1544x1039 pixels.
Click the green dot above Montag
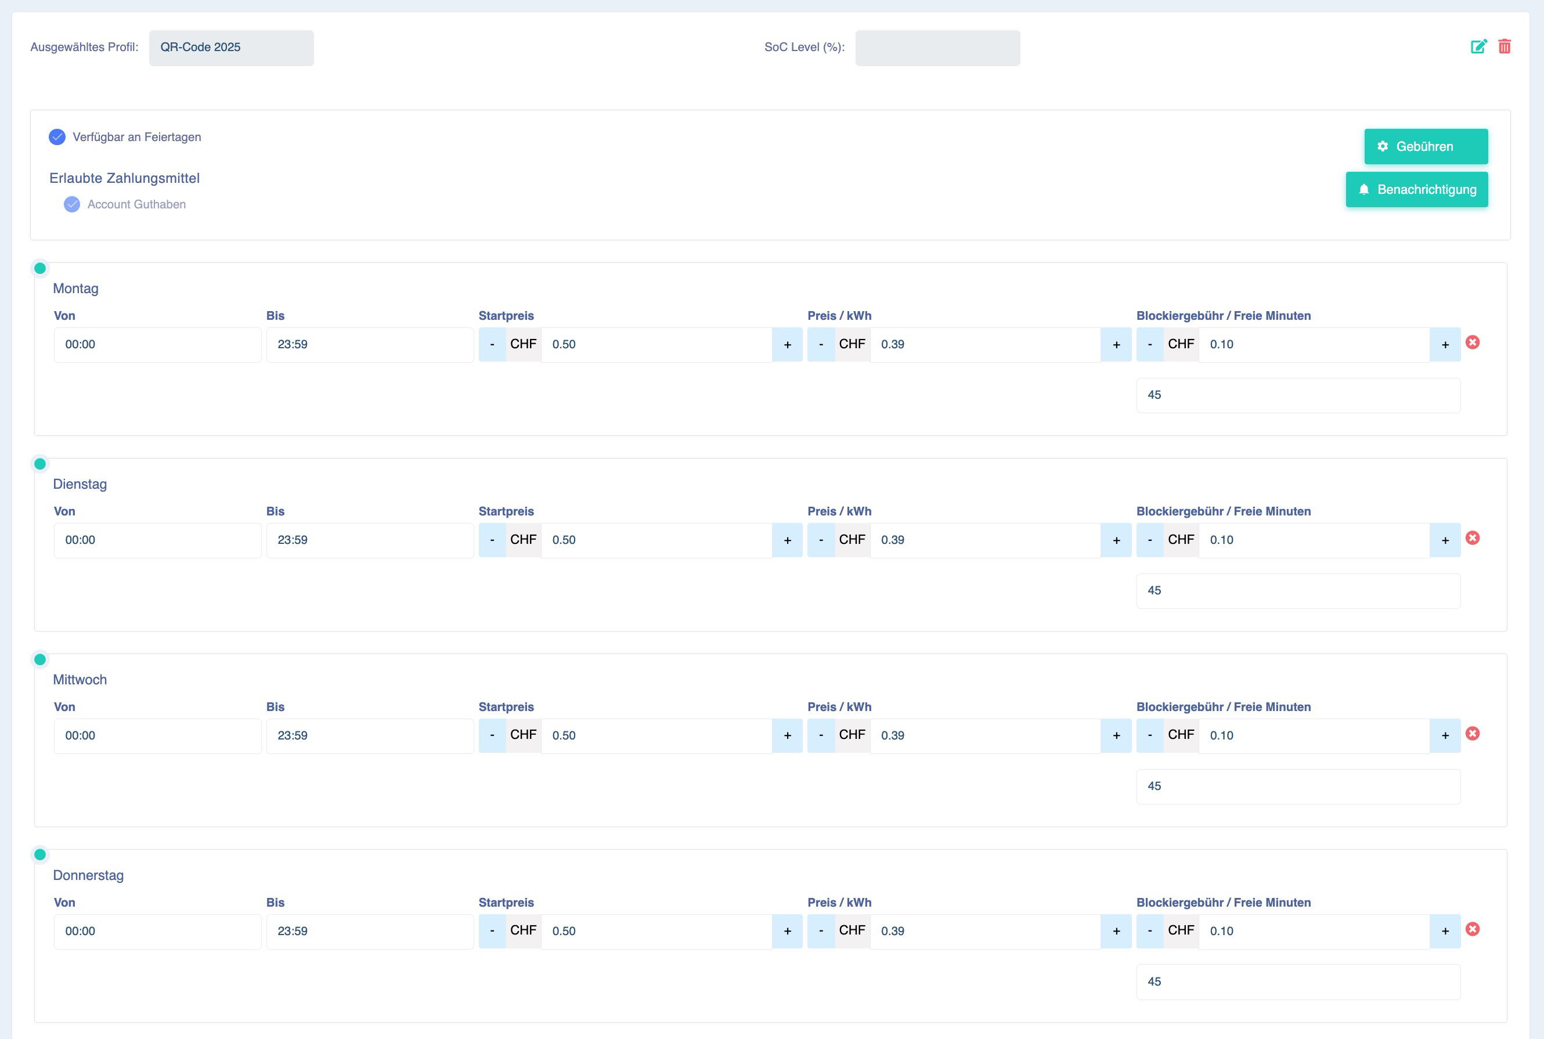pos(39,268)
